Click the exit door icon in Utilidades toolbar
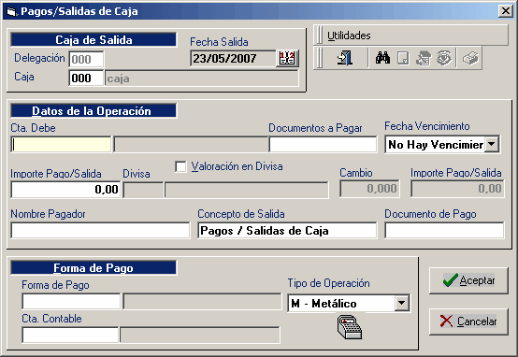518x357 pixels. [x=345, y=58]
